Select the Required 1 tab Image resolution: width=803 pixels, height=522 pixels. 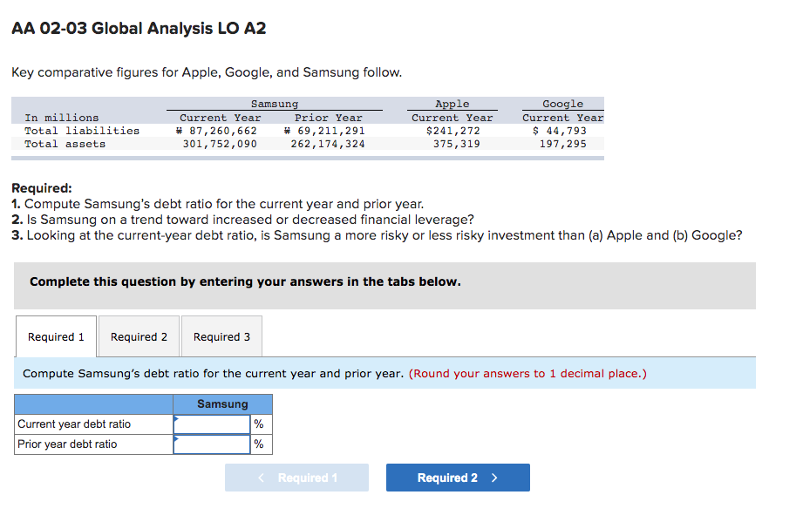[55, 336]
